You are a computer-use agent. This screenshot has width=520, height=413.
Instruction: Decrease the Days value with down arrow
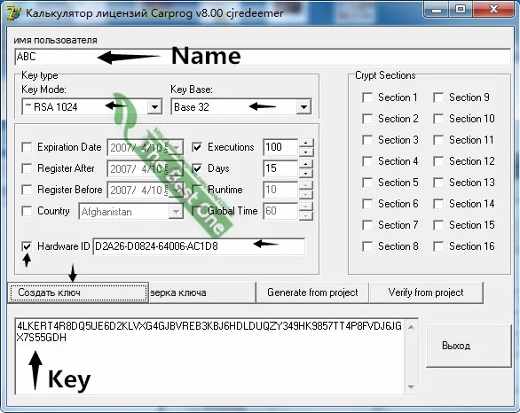[306, 173]
